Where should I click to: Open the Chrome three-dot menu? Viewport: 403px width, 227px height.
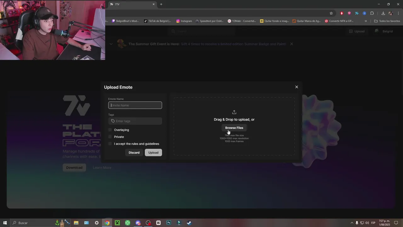(x=398, y=13)
